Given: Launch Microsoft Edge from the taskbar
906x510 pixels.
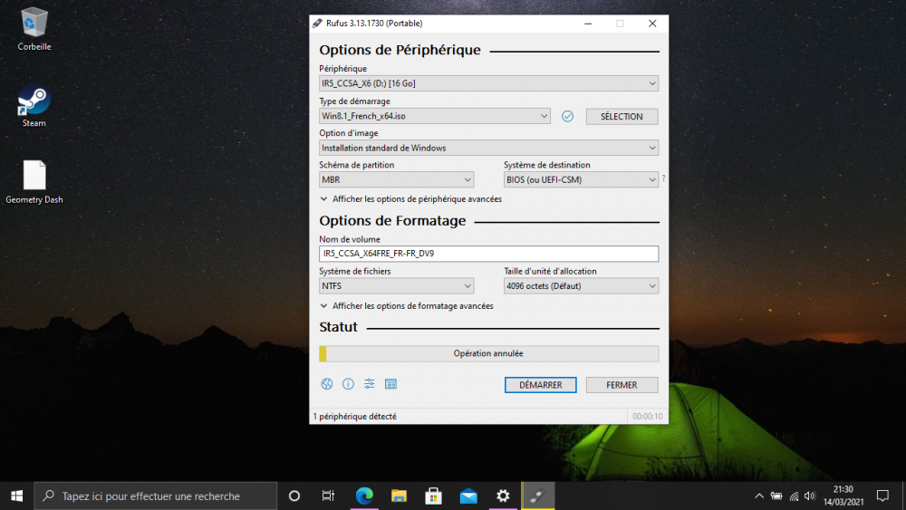Looking at the screenshot, I should point(364,496).
